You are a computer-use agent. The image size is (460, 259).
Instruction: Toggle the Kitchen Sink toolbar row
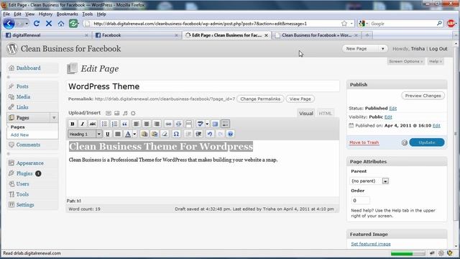225,124
